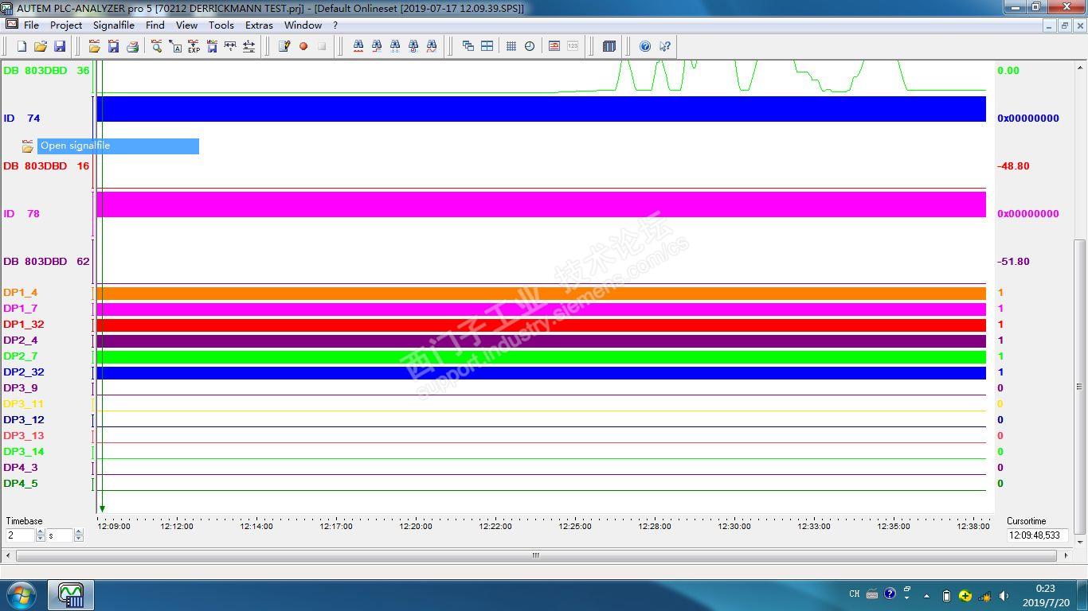Open help with the blue question mark
The image size is (1088, 611).
(x=645, y=46)
